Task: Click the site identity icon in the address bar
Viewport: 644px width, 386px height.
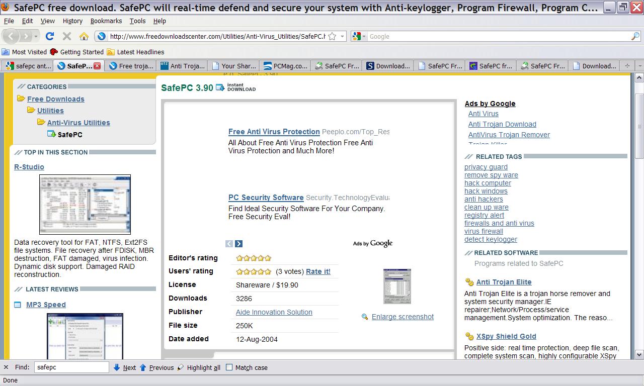Action: click(x=102, y=36)
